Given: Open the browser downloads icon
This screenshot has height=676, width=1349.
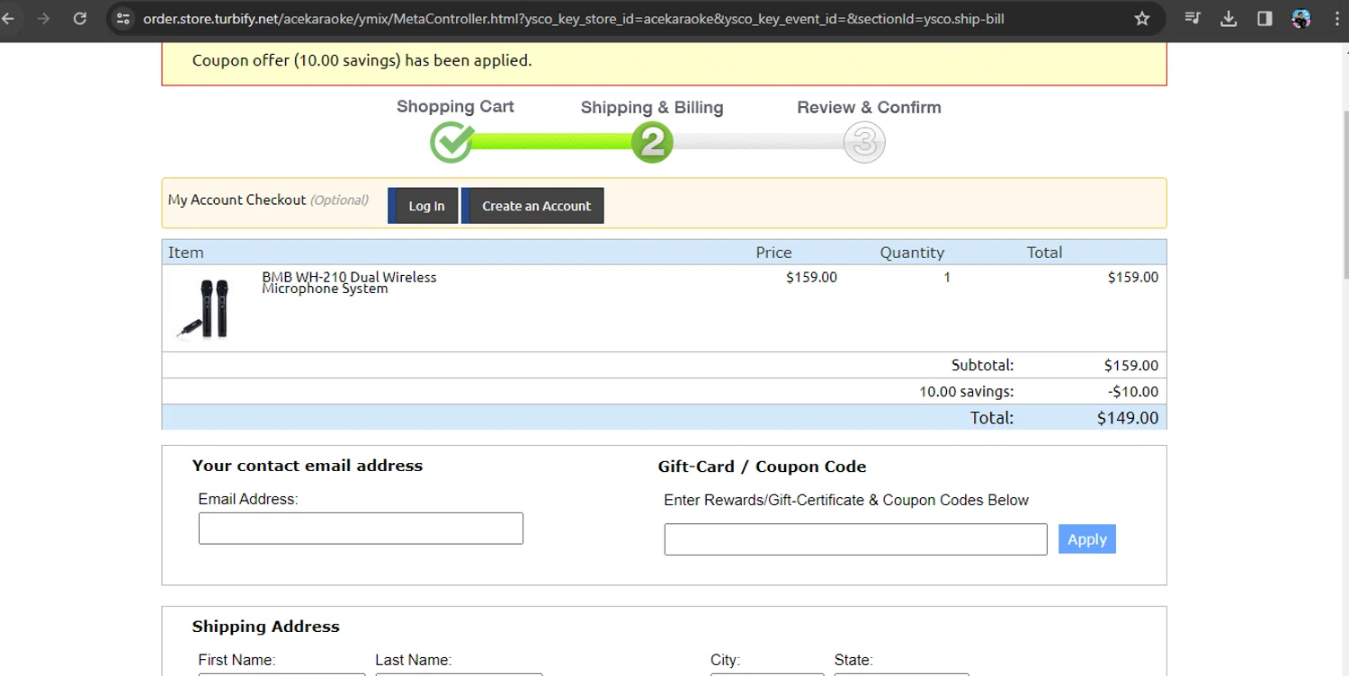Looking at the screenshot, I should coord(1228,18).
